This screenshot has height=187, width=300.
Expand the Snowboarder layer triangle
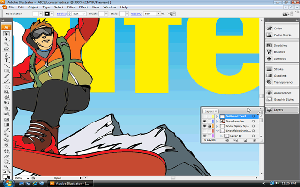[217, 121]
